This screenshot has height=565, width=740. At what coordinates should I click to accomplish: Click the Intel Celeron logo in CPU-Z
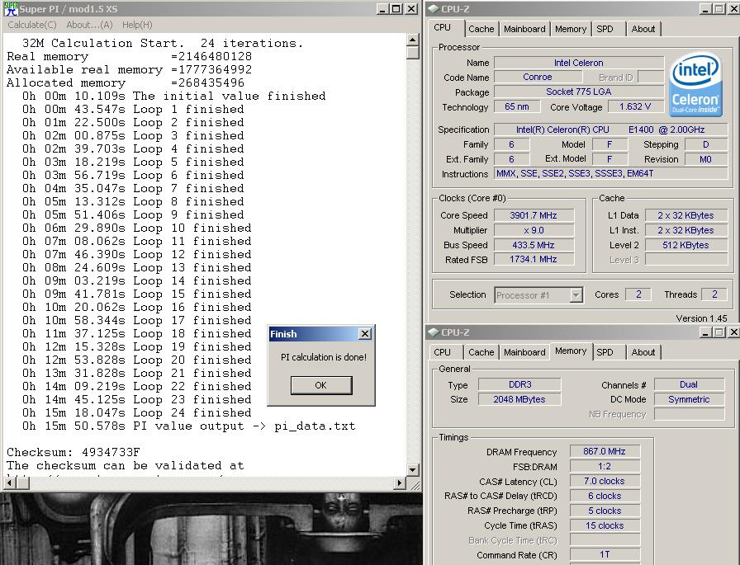coord(695,84)
